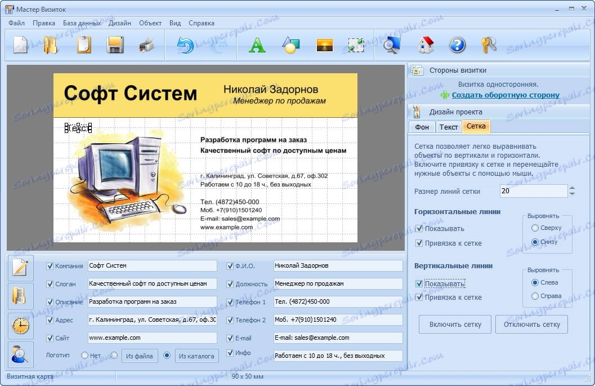Screen dimensions: 595x386
Task: Open Help via the question mark icon
Action: tap(457, 45)
